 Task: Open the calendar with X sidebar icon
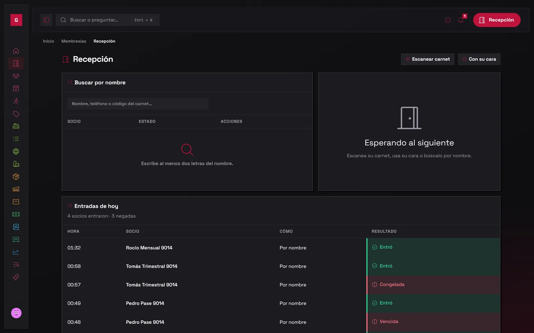[16, 89]
